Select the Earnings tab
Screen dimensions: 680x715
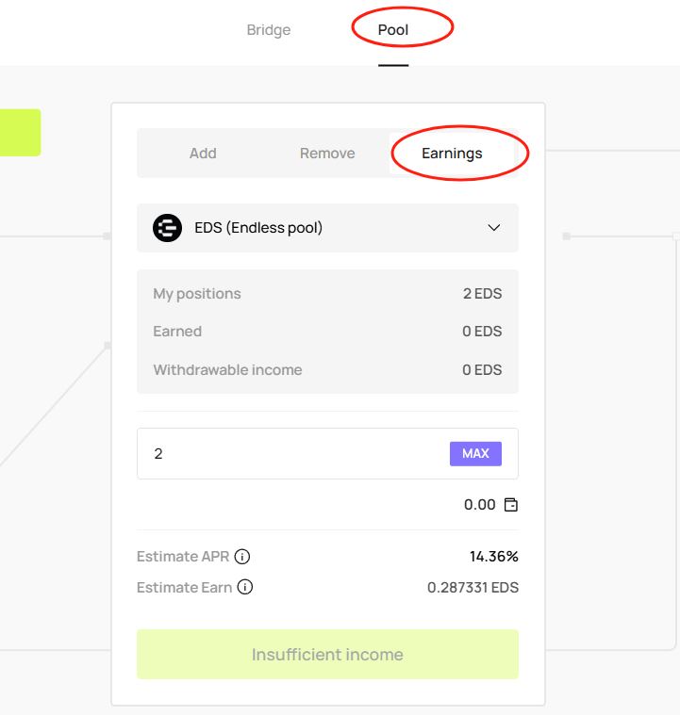click(x=452, y=154)
